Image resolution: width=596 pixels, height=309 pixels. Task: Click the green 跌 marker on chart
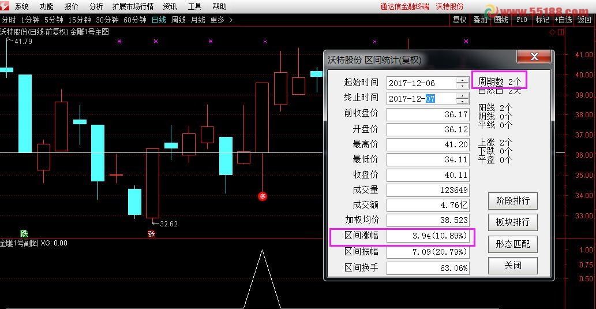[x=24, y=234]
